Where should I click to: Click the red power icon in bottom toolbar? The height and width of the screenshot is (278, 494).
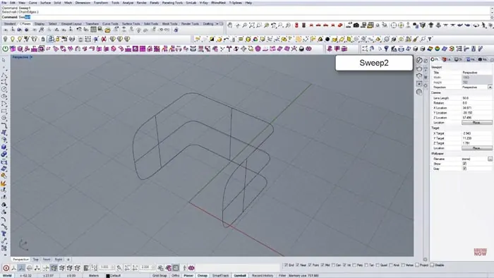click(x=6, y=268)
